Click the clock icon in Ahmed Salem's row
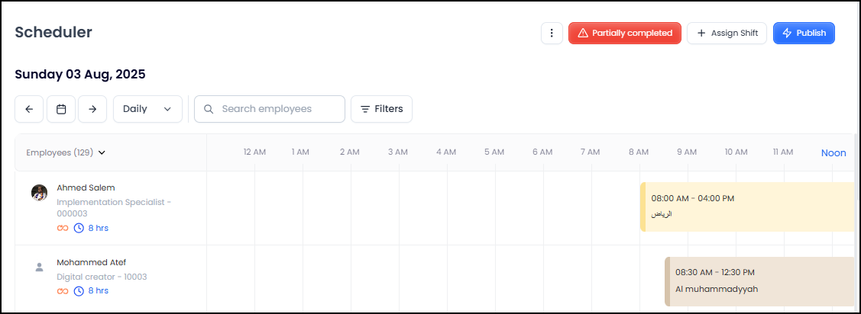Viewport: 861px width, 314px height. pos(79,228)
